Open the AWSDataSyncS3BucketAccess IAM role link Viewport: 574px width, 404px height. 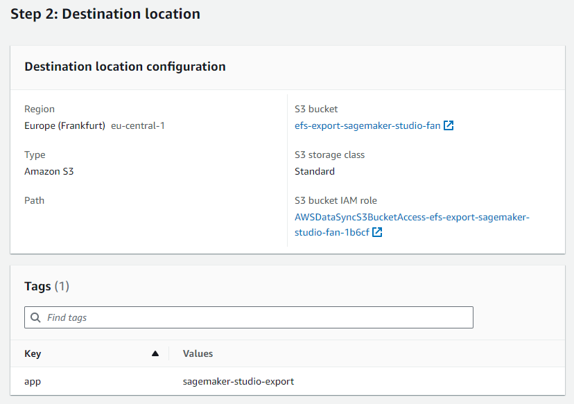click(412, 225)
